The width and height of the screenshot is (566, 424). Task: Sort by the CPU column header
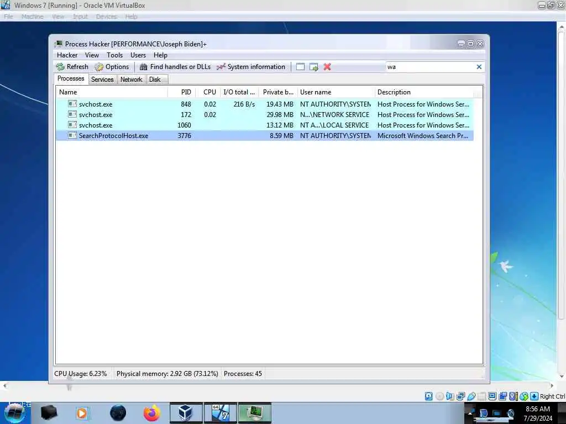click(208, 92)
